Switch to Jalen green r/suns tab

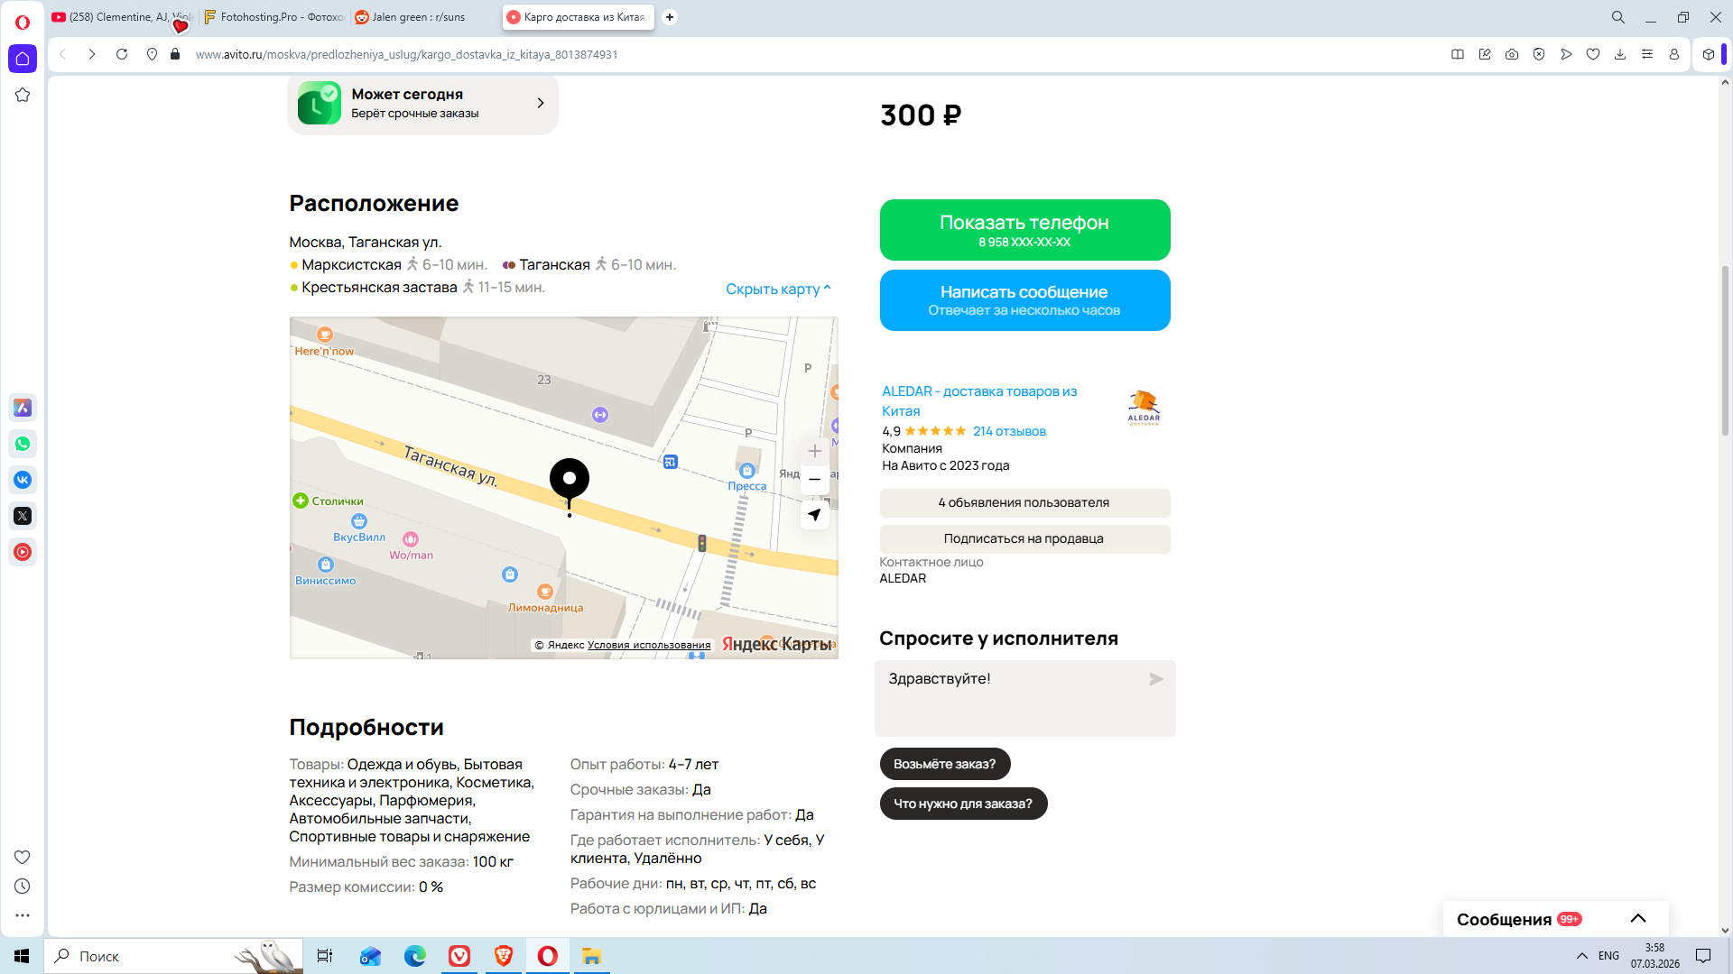coord(418,17)
